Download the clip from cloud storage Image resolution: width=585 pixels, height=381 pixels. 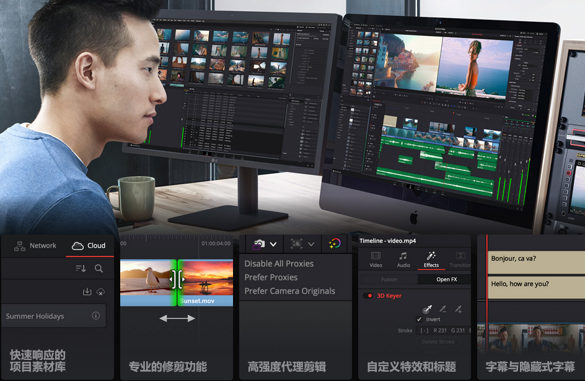pyautogui.click(x=87, y=291)
